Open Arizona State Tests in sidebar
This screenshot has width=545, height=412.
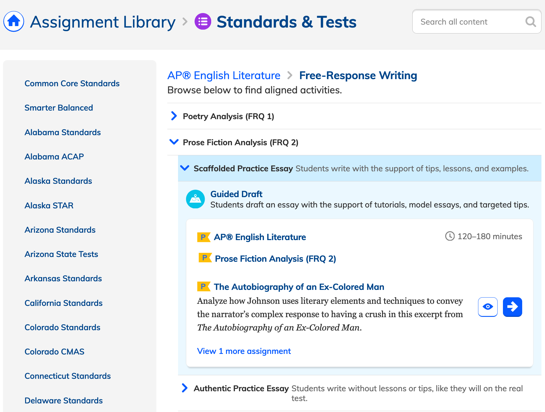click(61, 254)
